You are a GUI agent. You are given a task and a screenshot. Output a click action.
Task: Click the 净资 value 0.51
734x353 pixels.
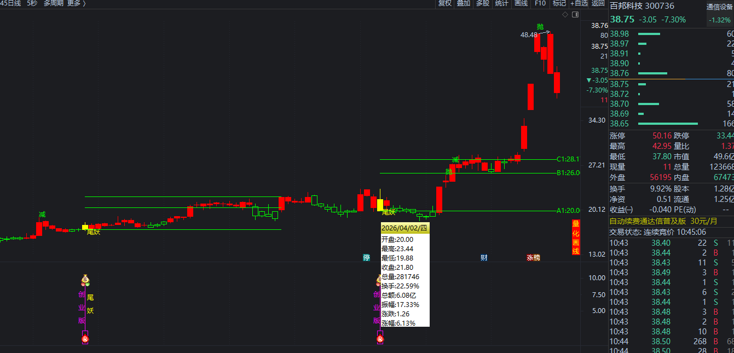[x=664, y=199]
